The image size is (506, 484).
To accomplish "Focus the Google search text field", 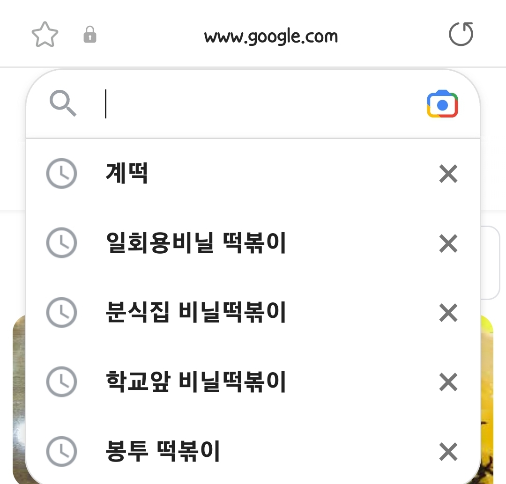I will (x=262, y=104).
